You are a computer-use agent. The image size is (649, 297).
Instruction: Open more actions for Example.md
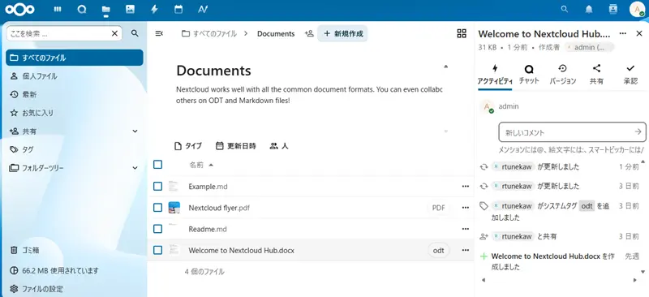465,187
